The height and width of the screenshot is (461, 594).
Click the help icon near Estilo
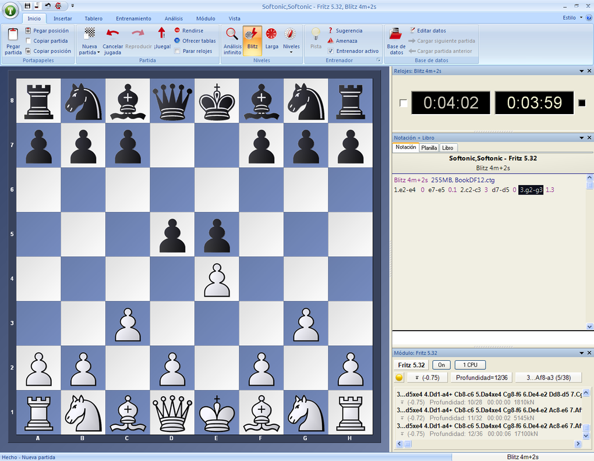pyautogui.click(x=589, y=18)
